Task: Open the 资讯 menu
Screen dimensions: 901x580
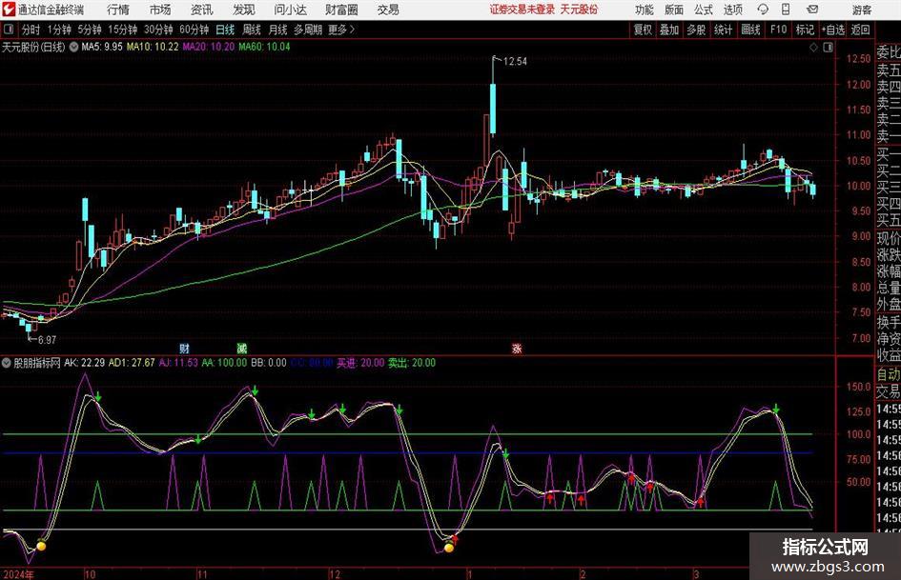Action: click(x=202, y=10)
